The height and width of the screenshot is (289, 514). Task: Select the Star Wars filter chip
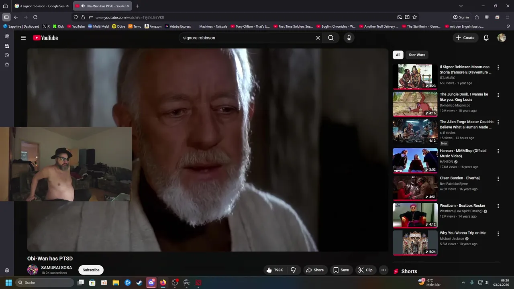pyautogui.click(x=417, y=55)
